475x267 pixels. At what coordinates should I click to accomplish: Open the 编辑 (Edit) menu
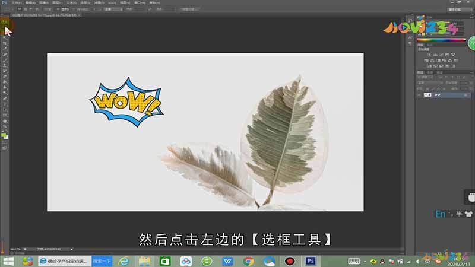click(30, 3)
